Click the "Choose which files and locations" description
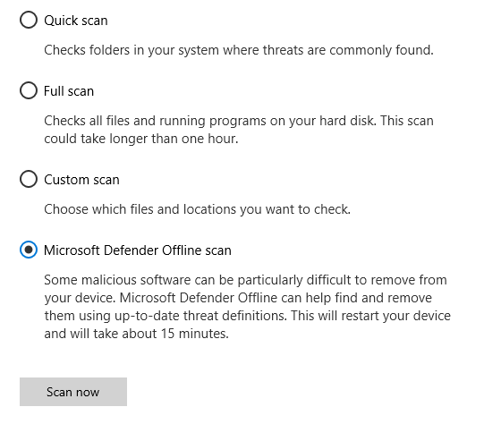 pyautogui.click(x=197, y=209)
